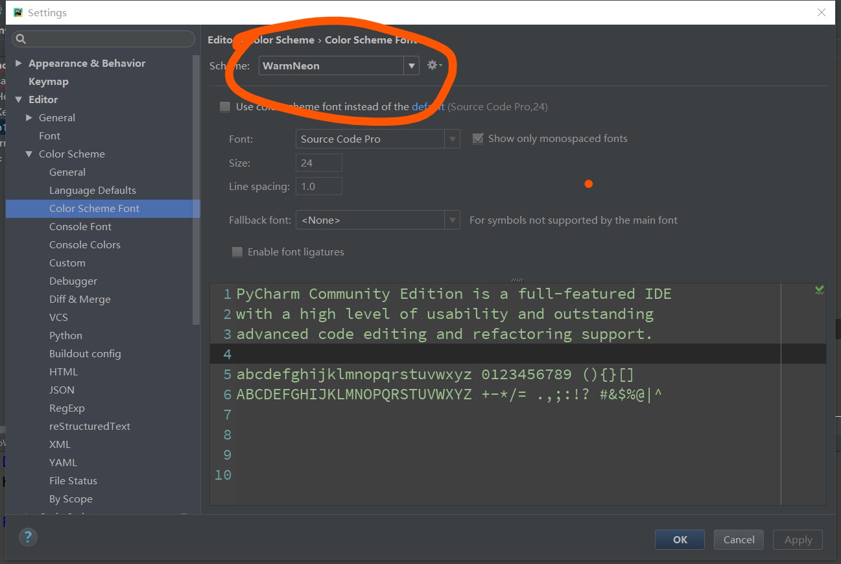The width and height of the screenshot is (841, 564).
Task: Click the PyCharm icon in title bar
Action: click(x=18, y=12)
